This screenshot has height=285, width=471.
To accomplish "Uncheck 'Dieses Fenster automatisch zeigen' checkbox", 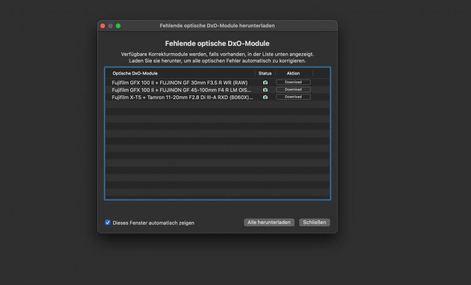I will [x=108, y=223].
